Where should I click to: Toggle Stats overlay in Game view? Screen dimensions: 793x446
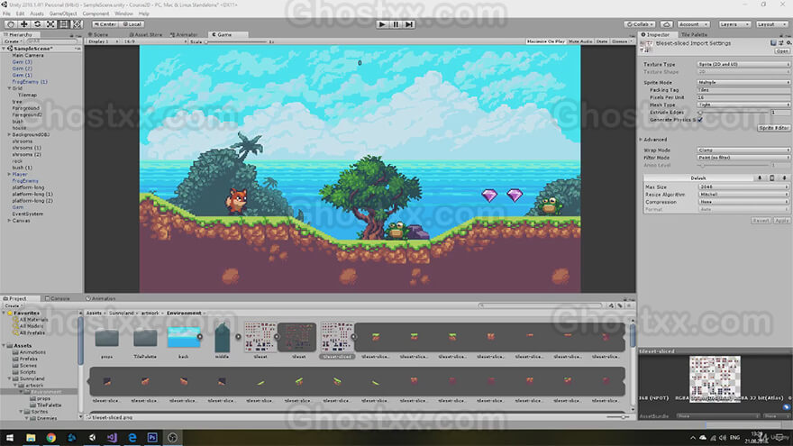tap(601, 41)
